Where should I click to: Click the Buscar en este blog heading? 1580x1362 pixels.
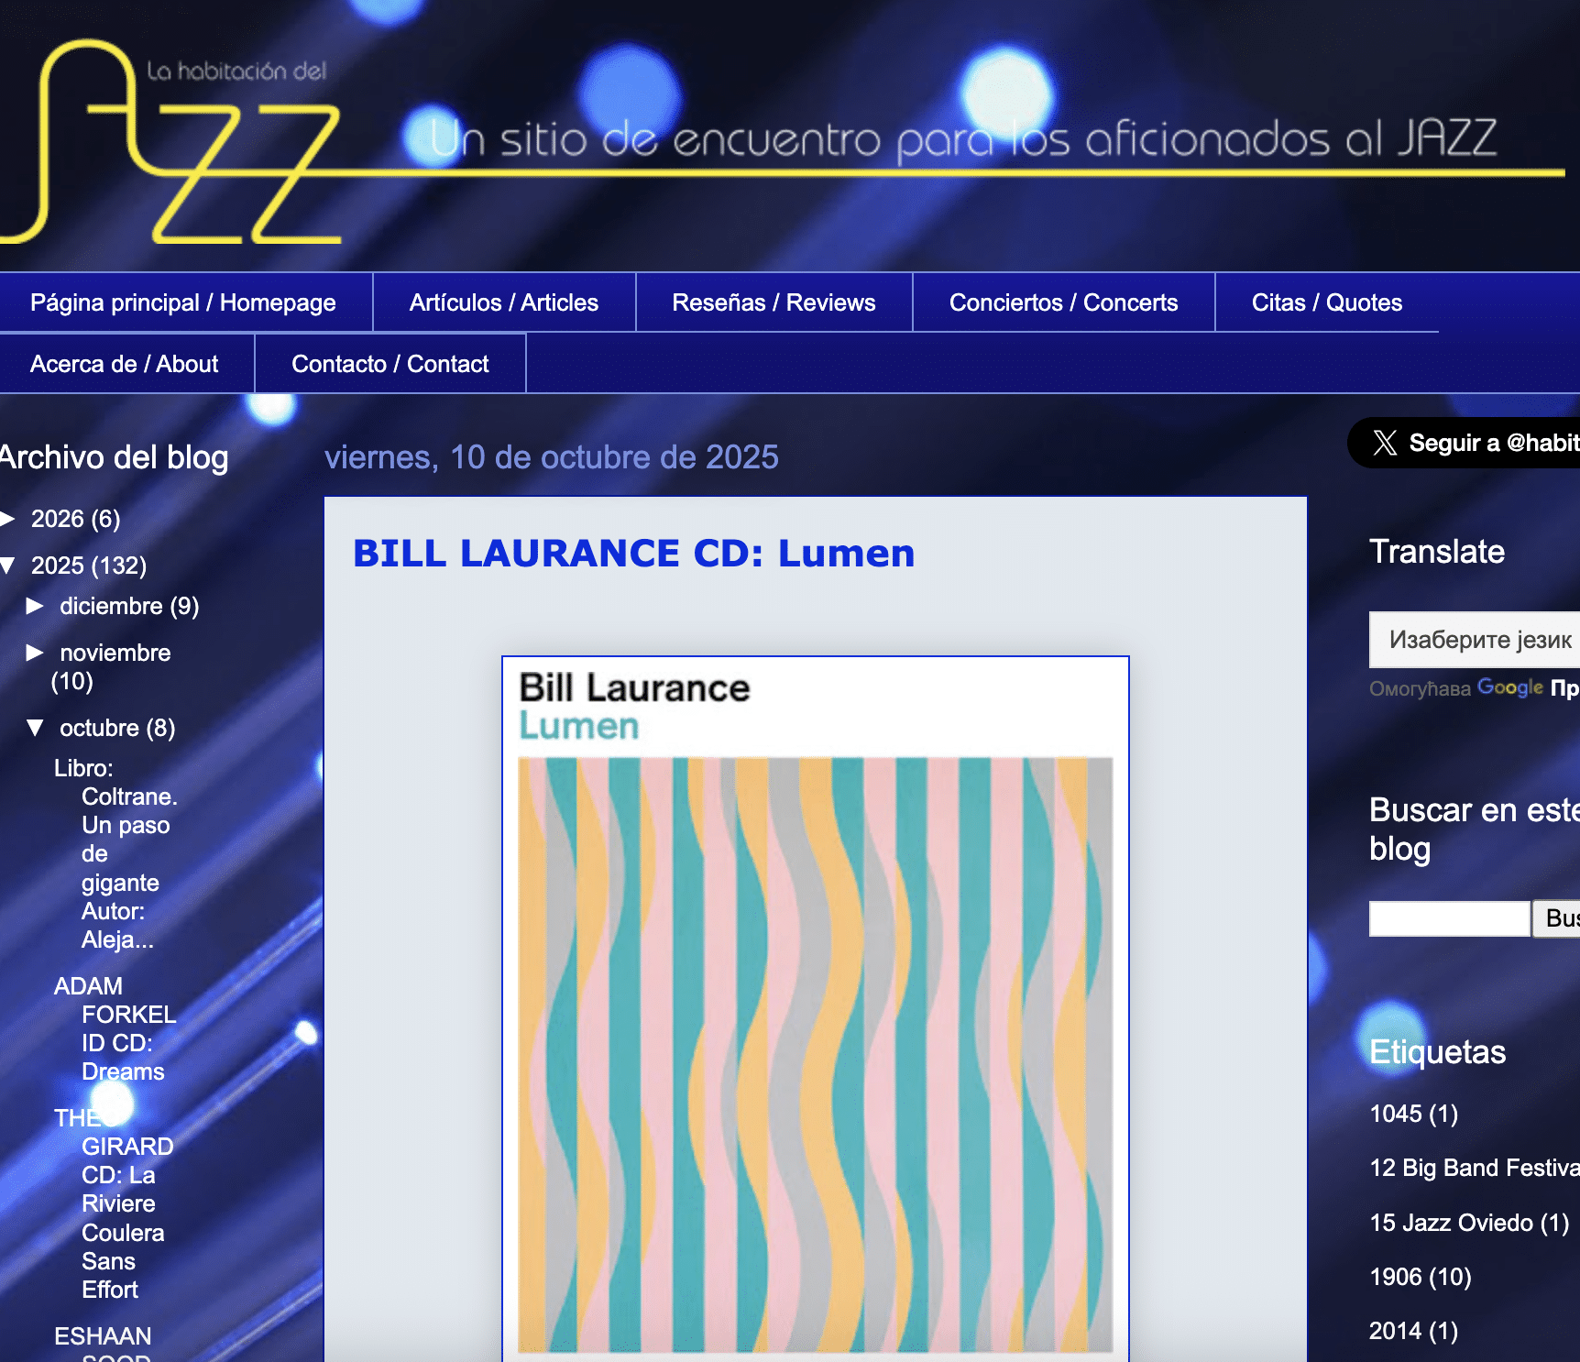pos(1475,829)
